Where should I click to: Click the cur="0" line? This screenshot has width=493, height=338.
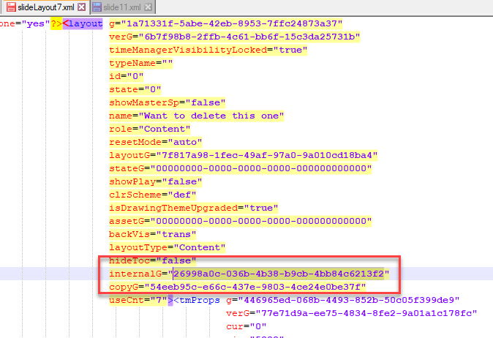pyautogui.click(x=246, y=327)
